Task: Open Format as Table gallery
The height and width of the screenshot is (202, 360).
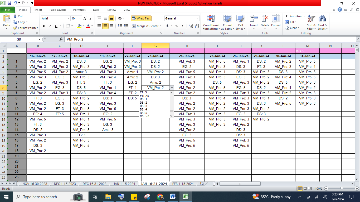Action: 227,23
